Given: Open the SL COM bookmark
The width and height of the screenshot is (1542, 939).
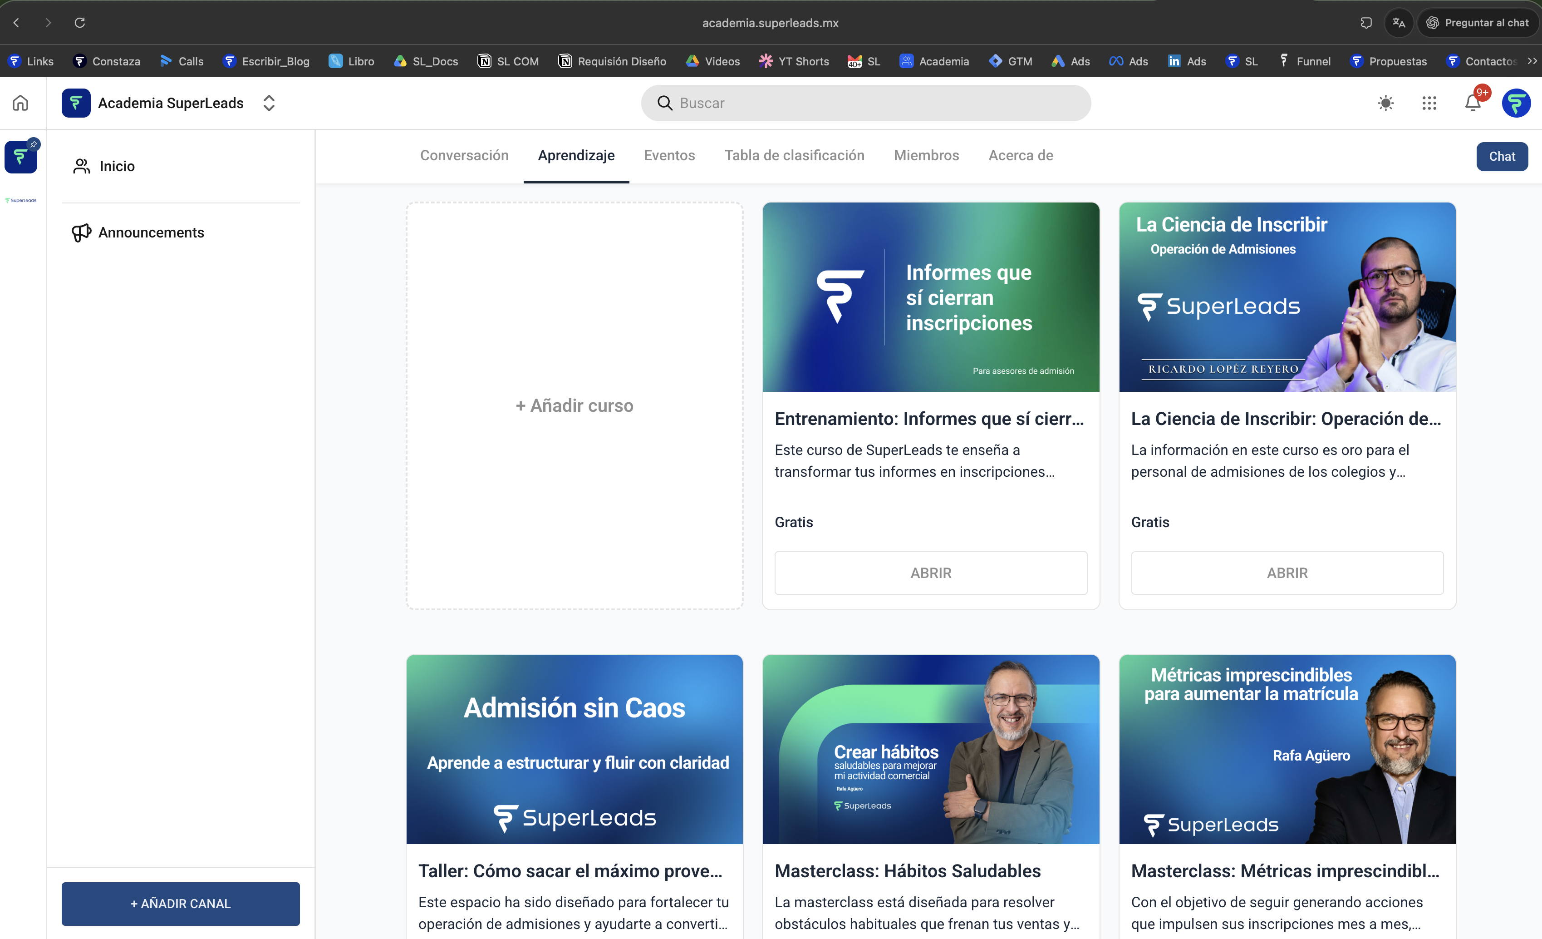Looking at the screenshot, I should (x=507, y=61).
